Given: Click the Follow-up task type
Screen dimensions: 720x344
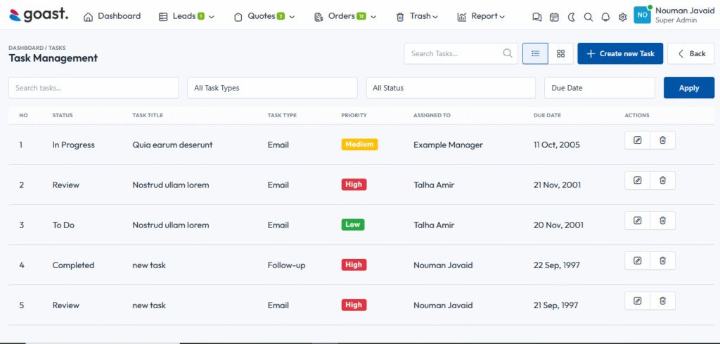Looking at the screenshot, I should coord(287,265).
